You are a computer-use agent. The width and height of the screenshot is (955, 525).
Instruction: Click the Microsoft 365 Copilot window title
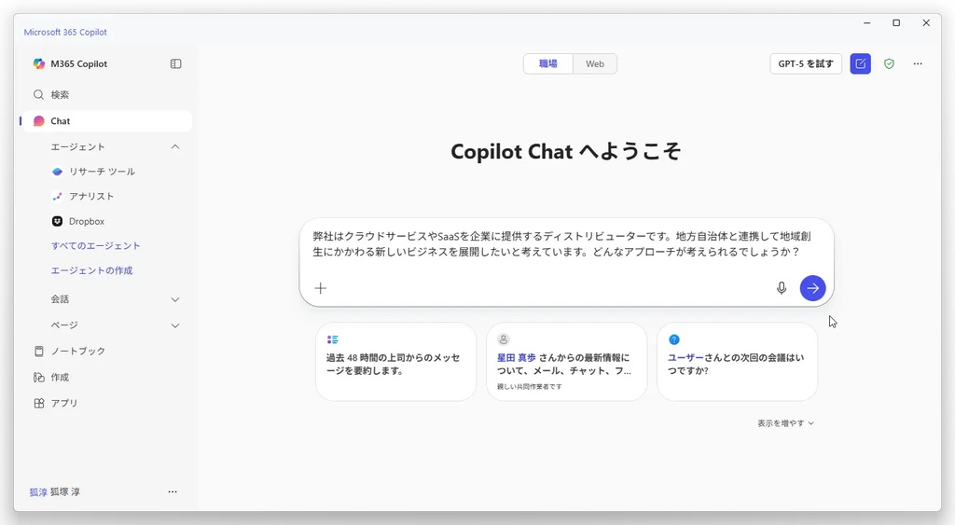[x=65, y=33]
